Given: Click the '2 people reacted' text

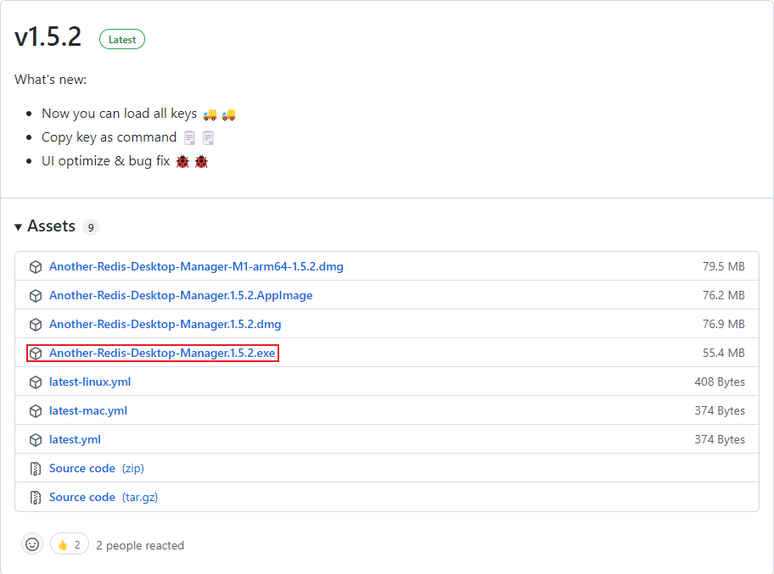Looking at the screenshot, I should coord(140,545).
